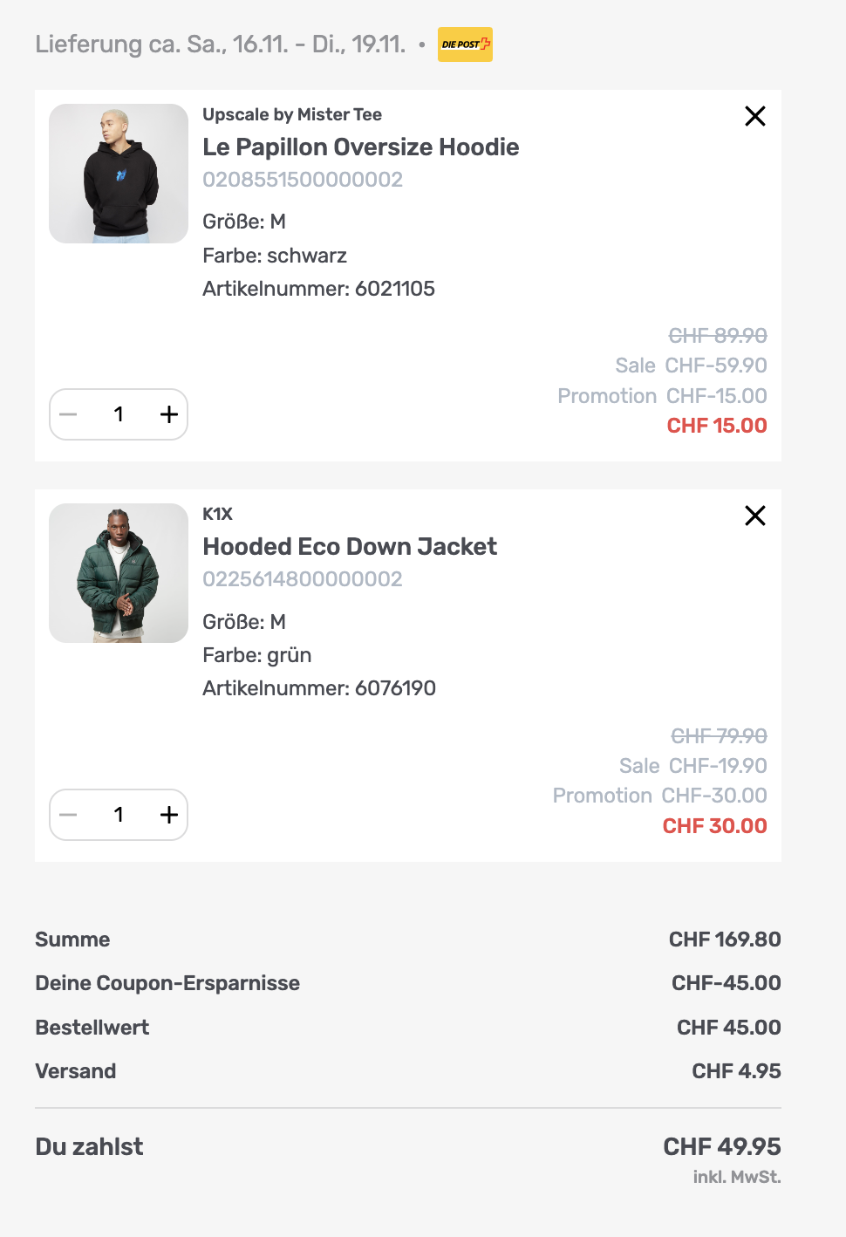Remove Le Papillon Oversize Hoodie from cart

(755, 116)
